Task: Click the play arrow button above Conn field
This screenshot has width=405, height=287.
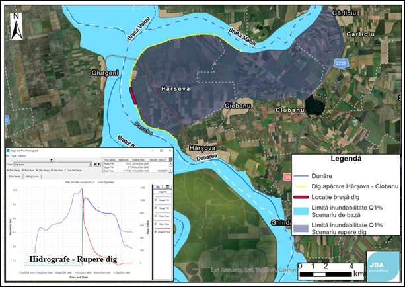Action: 52,159
